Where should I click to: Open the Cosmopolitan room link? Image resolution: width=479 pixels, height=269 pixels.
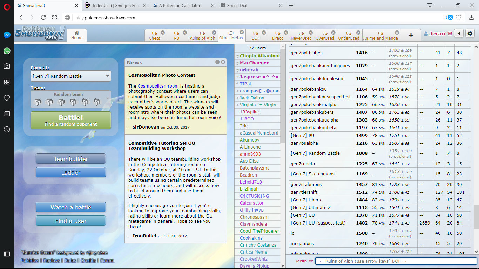pyautogui.click(x=158, y=86)
